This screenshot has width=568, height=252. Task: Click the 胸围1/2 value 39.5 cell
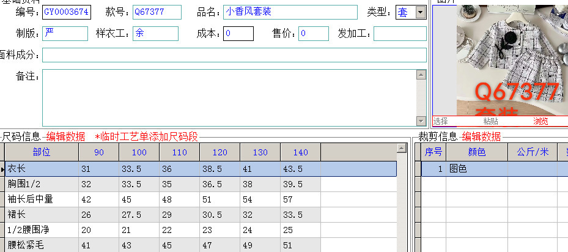coord(301,184)
